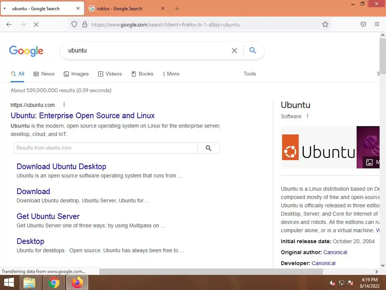Click the Ubuntu knowledge panel title
Viewport: 386px width, 290px height.
pos(296,105)
